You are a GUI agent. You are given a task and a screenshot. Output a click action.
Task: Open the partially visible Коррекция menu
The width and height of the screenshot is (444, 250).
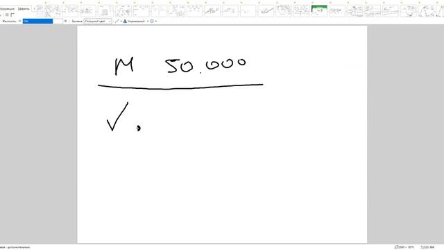tap(7, 9)
